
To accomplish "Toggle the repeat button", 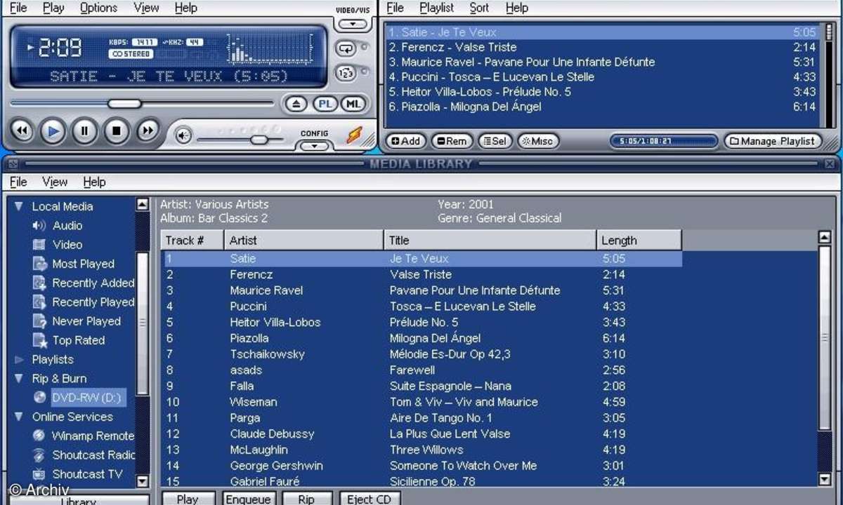I will pyautogui.click(x=346, y=48).
